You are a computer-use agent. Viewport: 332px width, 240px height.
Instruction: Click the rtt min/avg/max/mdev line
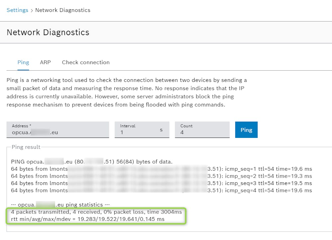(x=88, y=219)
